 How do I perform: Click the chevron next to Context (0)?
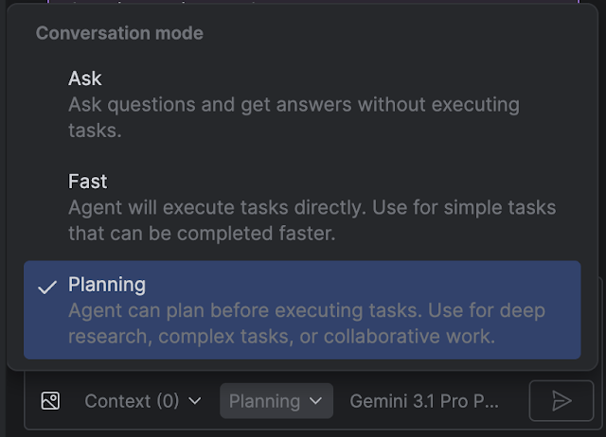(195, 401)
